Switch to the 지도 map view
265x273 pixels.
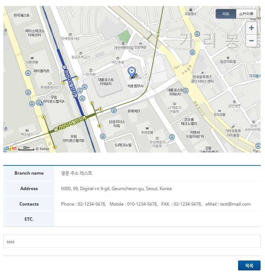coord(226,14)
